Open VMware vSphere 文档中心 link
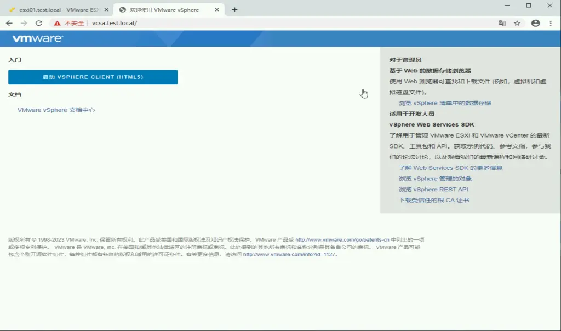561x331 pixels. pyautogui.click(x=56, y=110)
